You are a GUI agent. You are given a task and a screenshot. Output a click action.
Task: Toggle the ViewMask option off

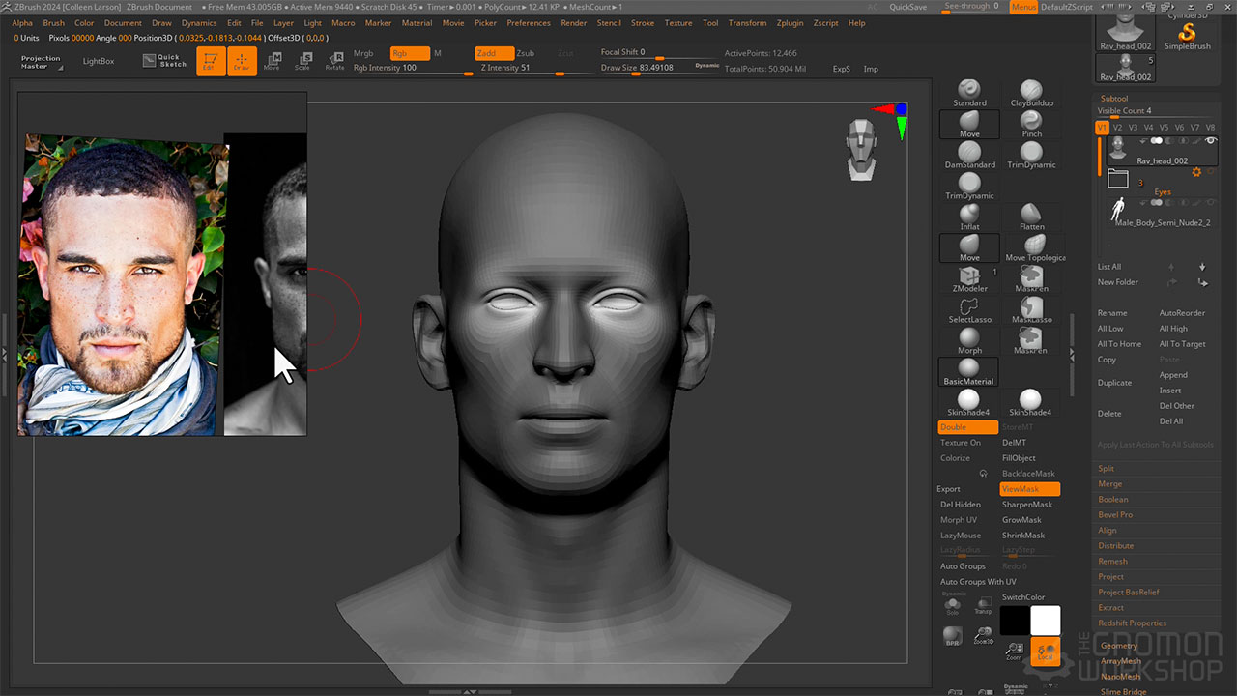point(1029,489)
